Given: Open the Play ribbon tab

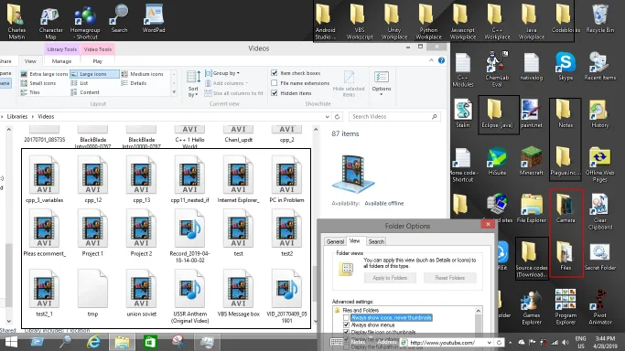Looking at the screenshot, I should pyautogui.click(x=98, y=61).
